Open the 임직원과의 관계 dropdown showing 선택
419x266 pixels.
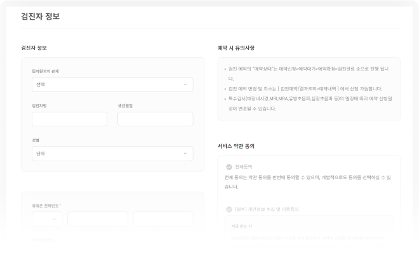point(112,84)
